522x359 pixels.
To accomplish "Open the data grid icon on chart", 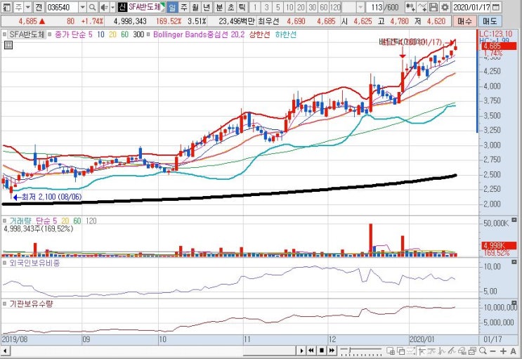I will 8,45.
